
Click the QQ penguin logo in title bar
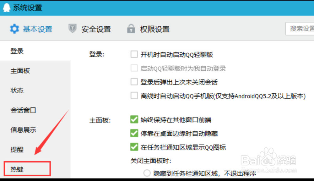pyautogui.click(x=6, y=8)
